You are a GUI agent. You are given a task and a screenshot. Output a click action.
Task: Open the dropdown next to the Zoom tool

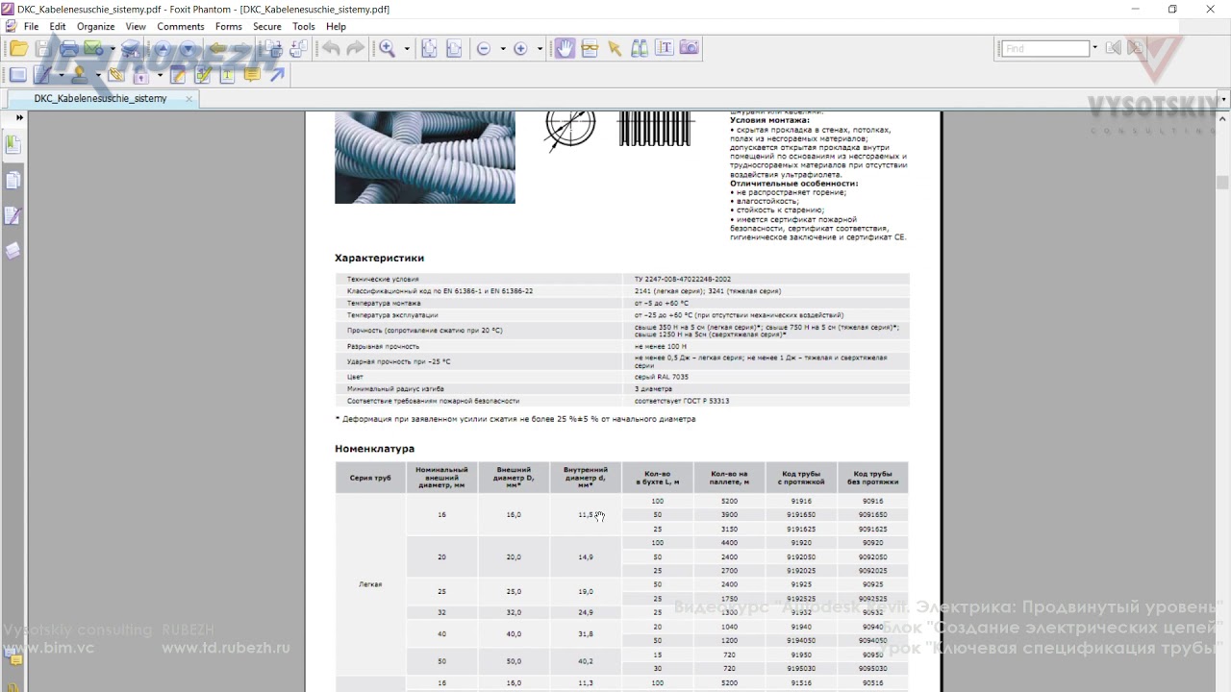[x=407, y=49]
